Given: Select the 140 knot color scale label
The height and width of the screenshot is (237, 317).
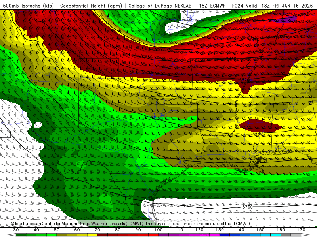Looking at the screenshot, I should coord(240,230).
